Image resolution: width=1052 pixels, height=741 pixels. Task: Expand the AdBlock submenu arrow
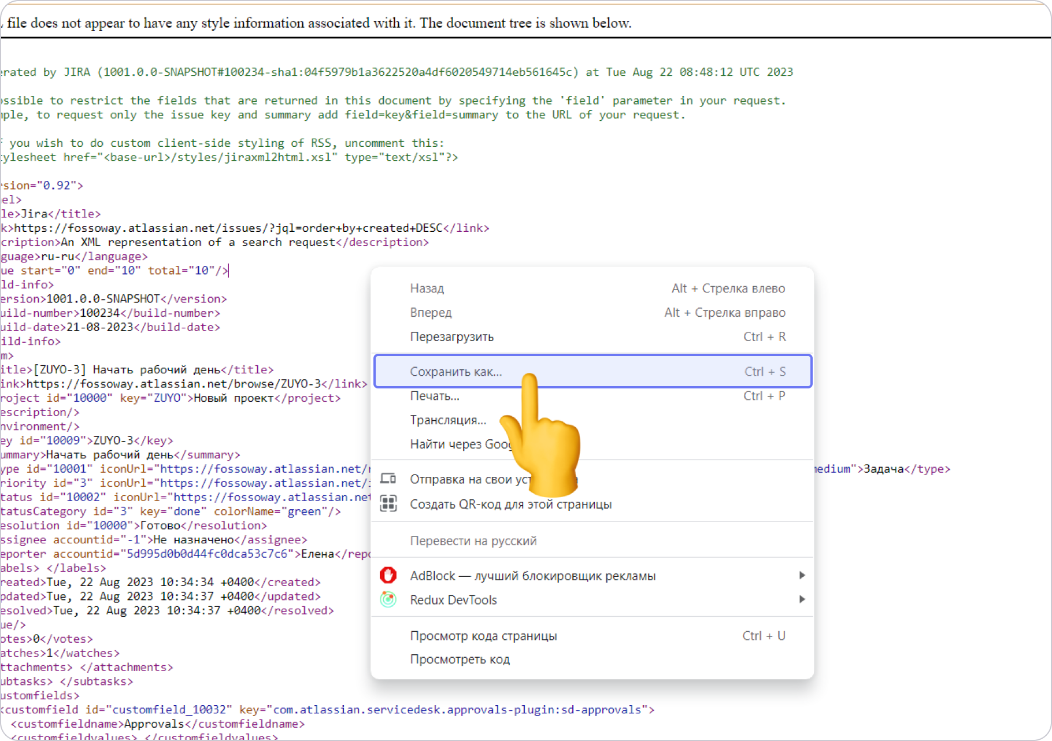[802, 575]
